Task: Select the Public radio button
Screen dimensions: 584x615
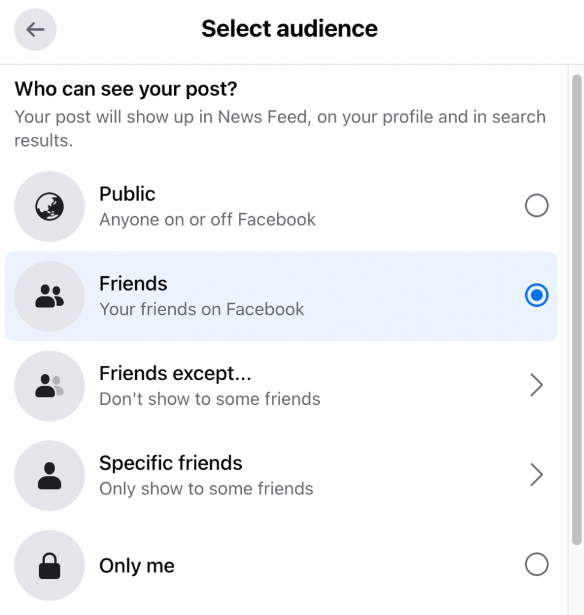Action: 537,205
